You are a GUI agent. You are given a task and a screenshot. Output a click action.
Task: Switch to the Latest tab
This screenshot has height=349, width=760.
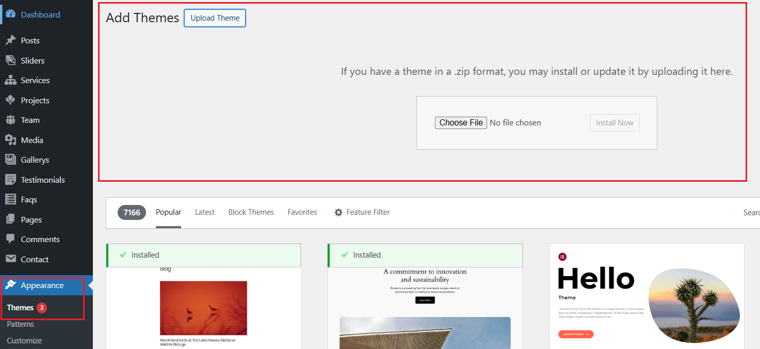point(204,212)
